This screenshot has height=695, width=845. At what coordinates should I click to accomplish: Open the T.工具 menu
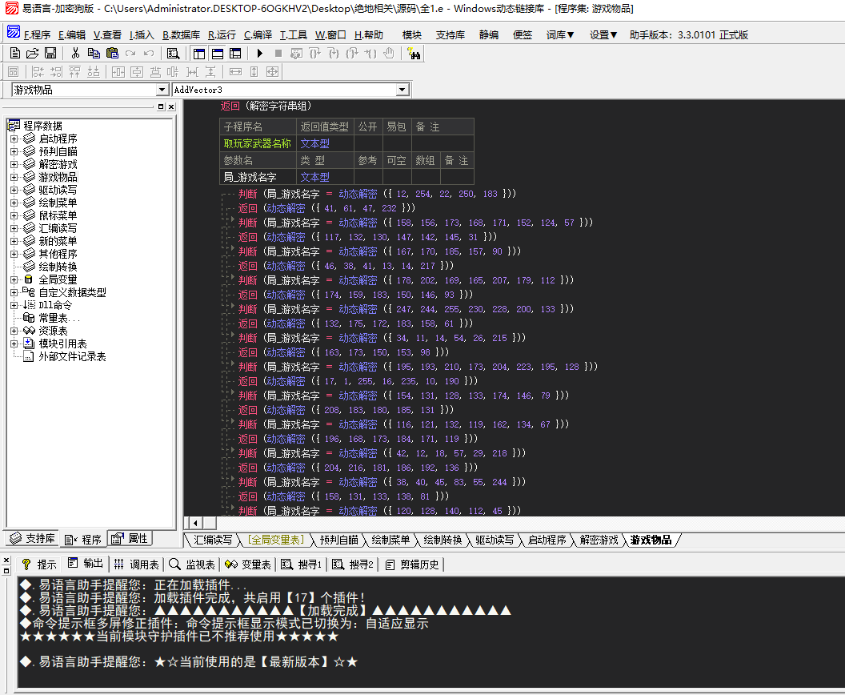pyautogui.click(x=293, y=35)
